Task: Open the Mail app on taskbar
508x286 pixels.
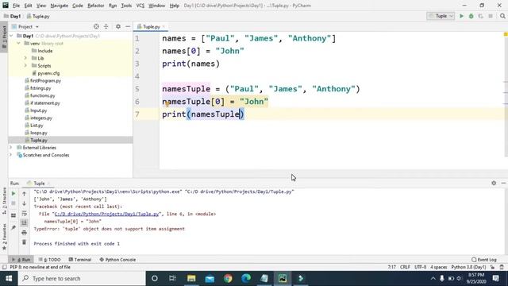Action: pyautogui.click(x=210, y=278)
